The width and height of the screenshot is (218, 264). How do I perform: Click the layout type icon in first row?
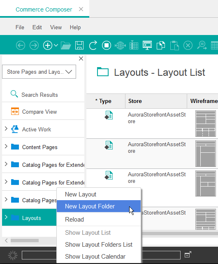[x=109, y=115]
